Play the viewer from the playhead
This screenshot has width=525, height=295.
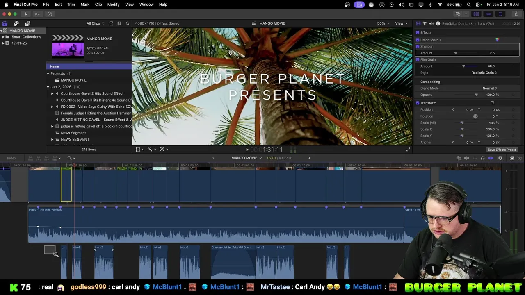[x=247, y=150]
